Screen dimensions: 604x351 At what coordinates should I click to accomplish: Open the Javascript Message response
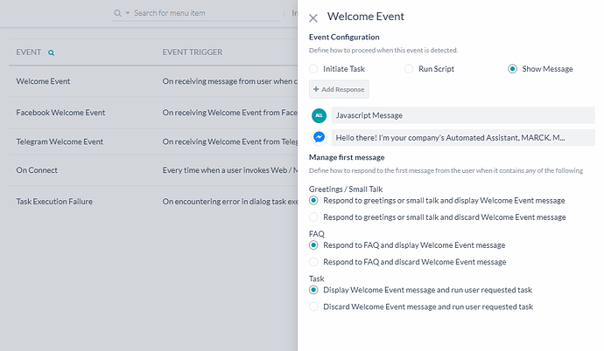tap(462, 115)
